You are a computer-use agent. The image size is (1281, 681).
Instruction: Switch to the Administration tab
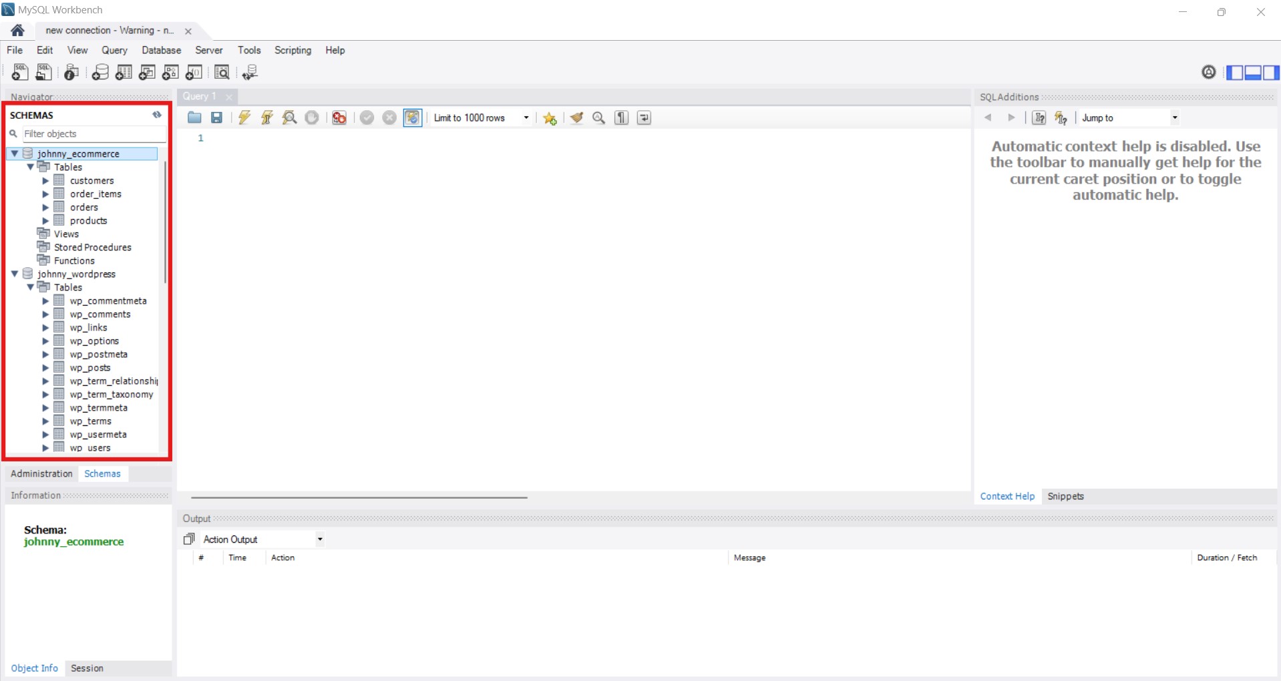pos(41,473)
